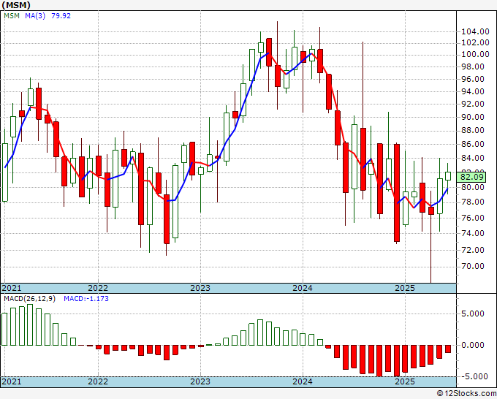497x399 pixels.
Task: Click the rightmost red MACD histogram bar
Action: tap(448, 349)
